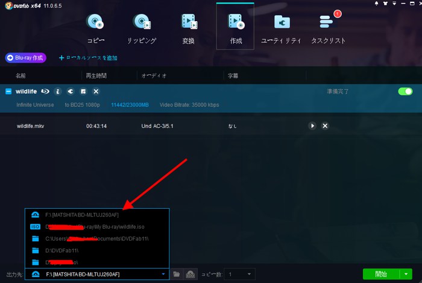Click the 字幕 column header
The width and height of the screenshot is (422, 283).
[x=233, y=76]
